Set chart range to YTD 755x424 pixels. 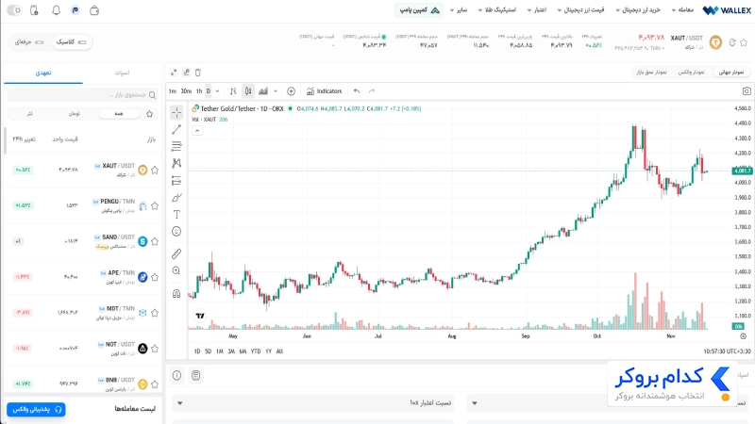(256, 351)
